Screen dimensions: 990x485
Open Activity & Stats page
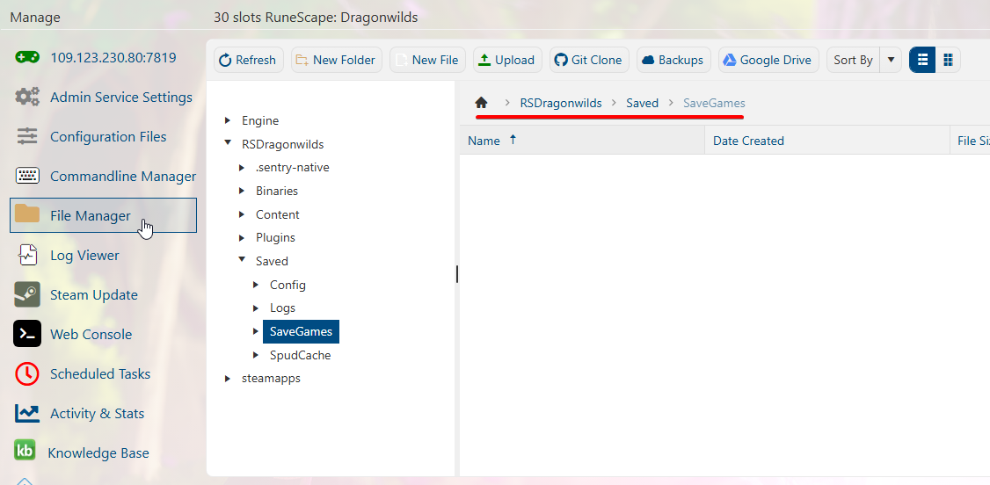97,414
